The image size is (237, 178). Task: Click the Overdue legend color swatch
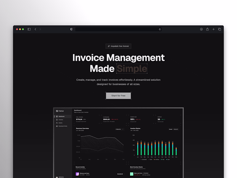(154, 160)
